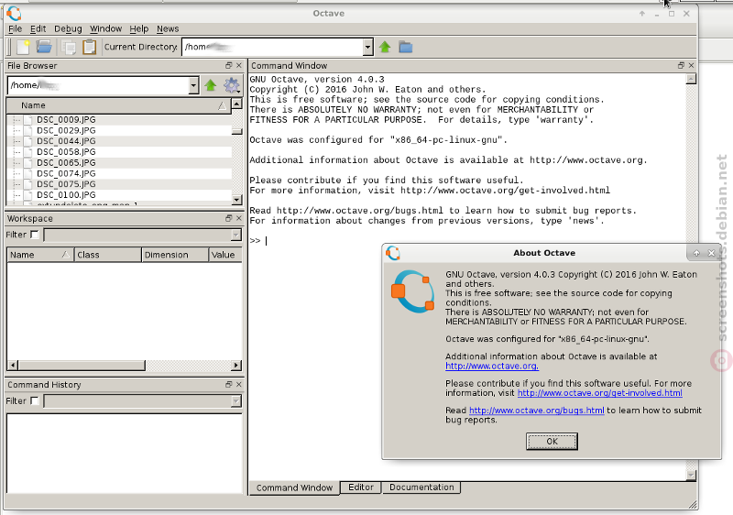Open the Workspace filter dropdown
Viewport: 733px width, 515px height.
(236, 235)
